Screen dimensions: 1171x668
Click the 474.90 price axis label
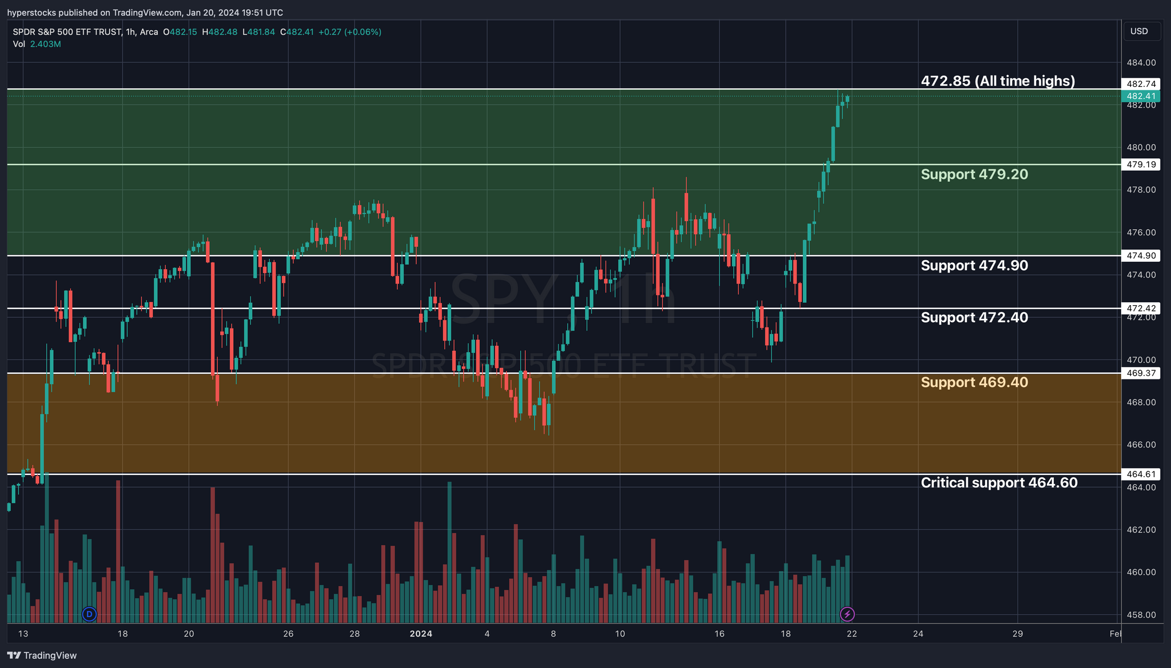(1141, 255)
